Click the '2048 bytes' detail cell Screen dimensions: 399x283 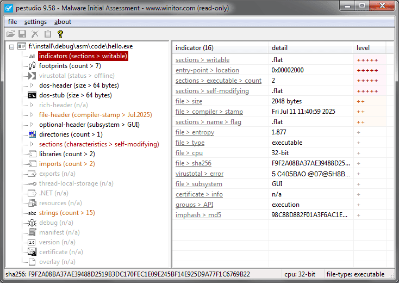(286, 101)
